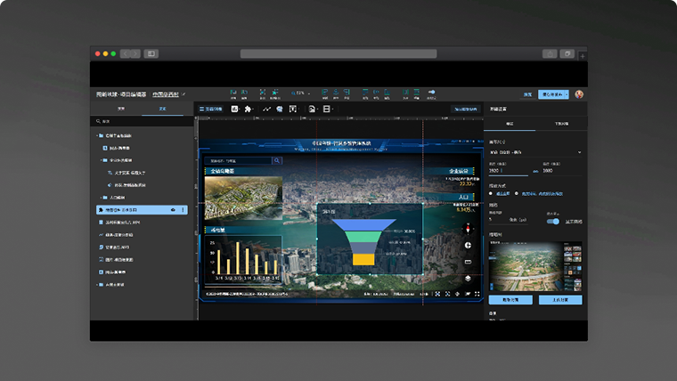Open the user avatar at top right
The height and width of the screenshot is (381, 677).
tap(579, 93)
